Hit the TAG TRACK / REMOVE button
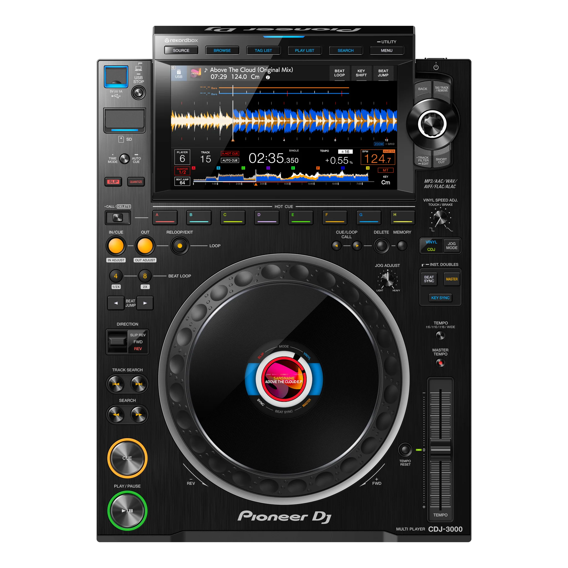Image resolution: width=568 pixels, height=568 pixels. pos(442,89)
